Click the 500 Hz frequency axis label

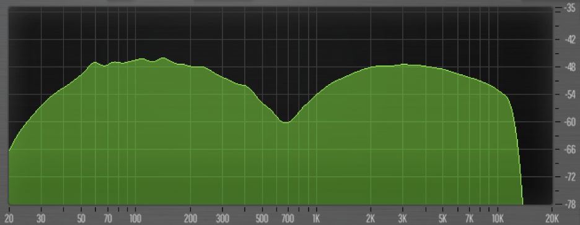click(263, 218)
